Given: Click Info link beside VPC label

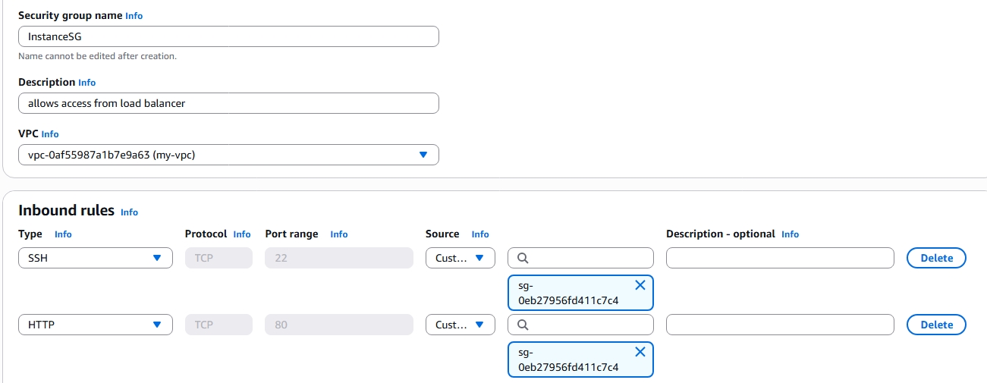Looking at the screenshot, I should coord(50,134).
